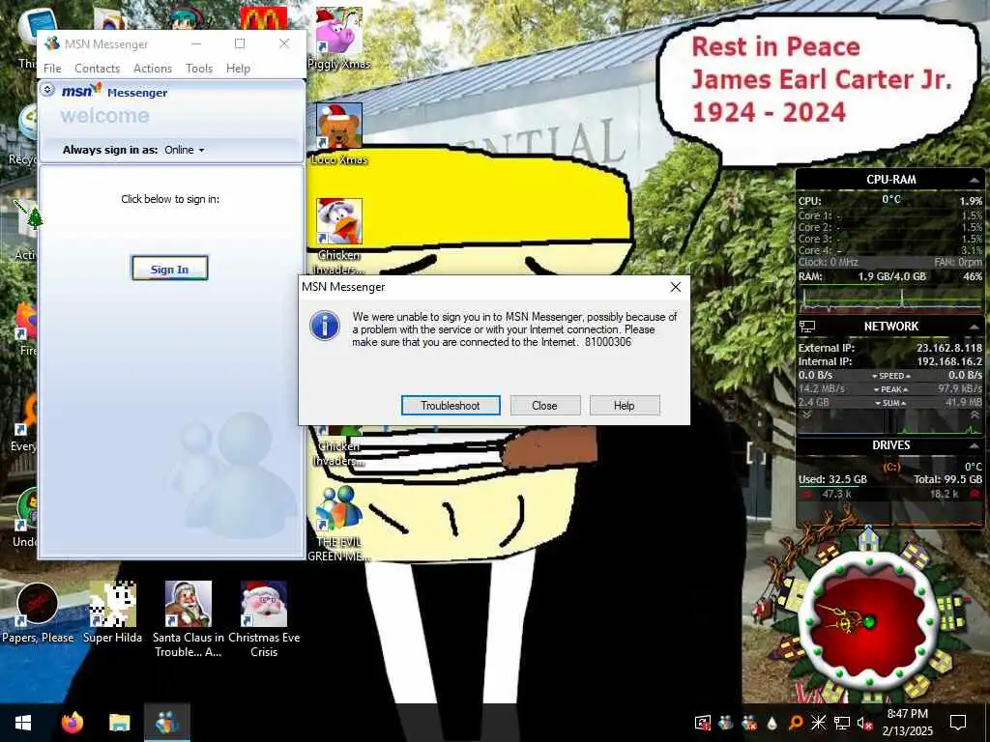Open the Actions menu
Viewport: 990px width, 742px height.
[x=153, y=69]
